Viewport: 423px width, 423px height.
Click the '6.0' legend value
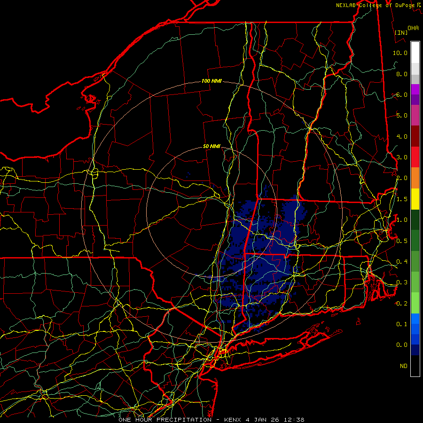pos(402,94)
